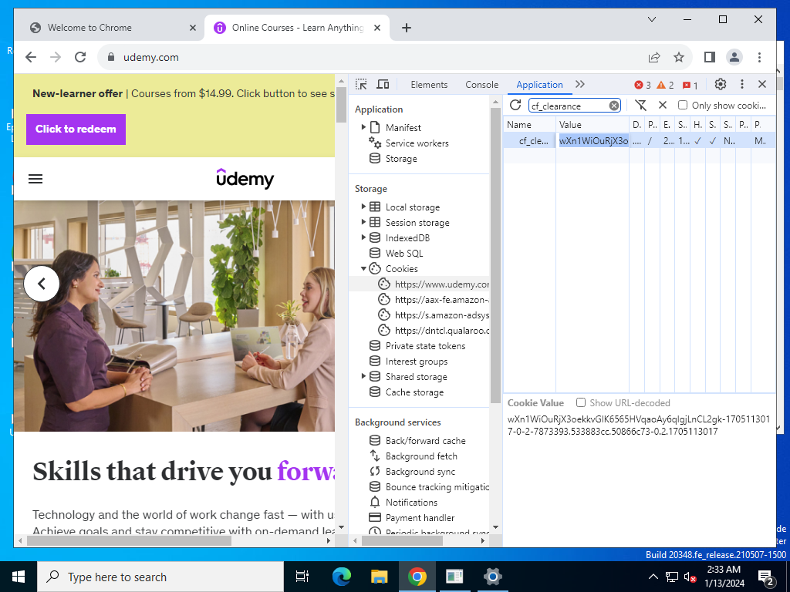Open Chrome profile avatar
Viewport: 790px width, 592px height.
[734, 57]
